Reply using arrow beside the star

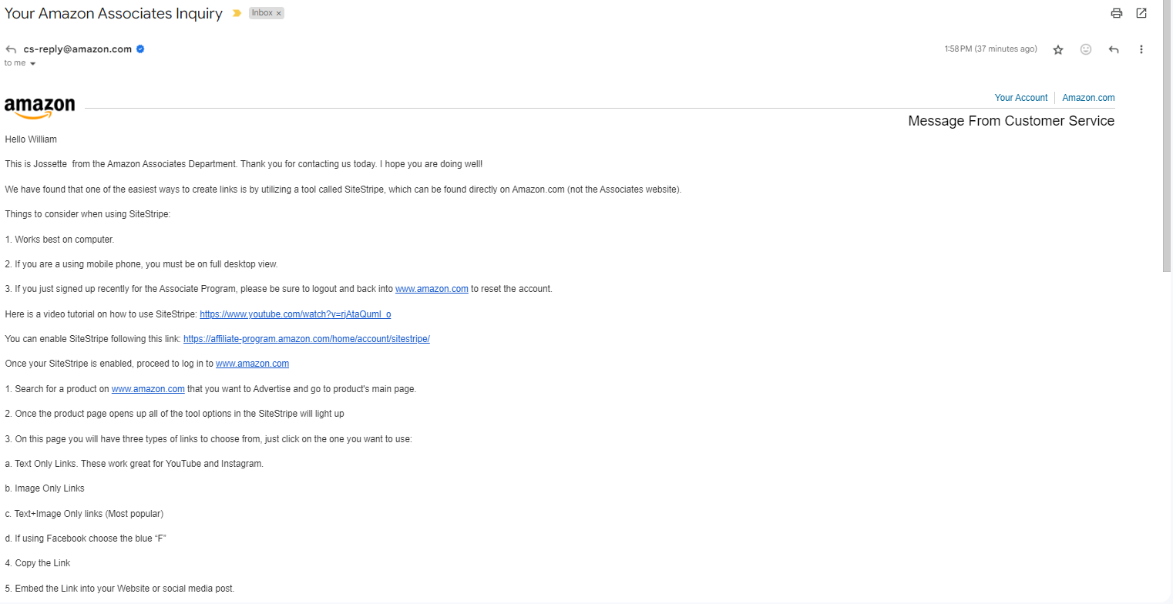[1114, 49]
